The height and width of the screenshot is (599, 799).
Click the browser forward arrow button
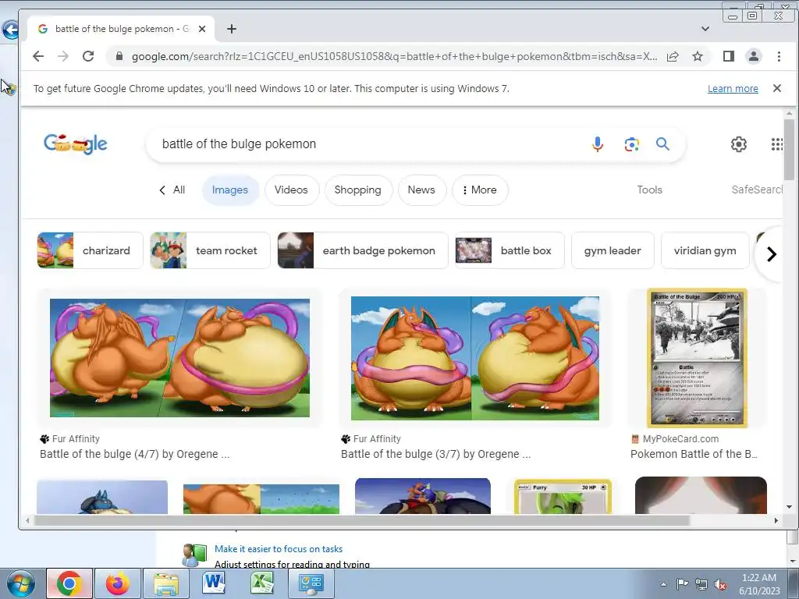click(63, 56)
